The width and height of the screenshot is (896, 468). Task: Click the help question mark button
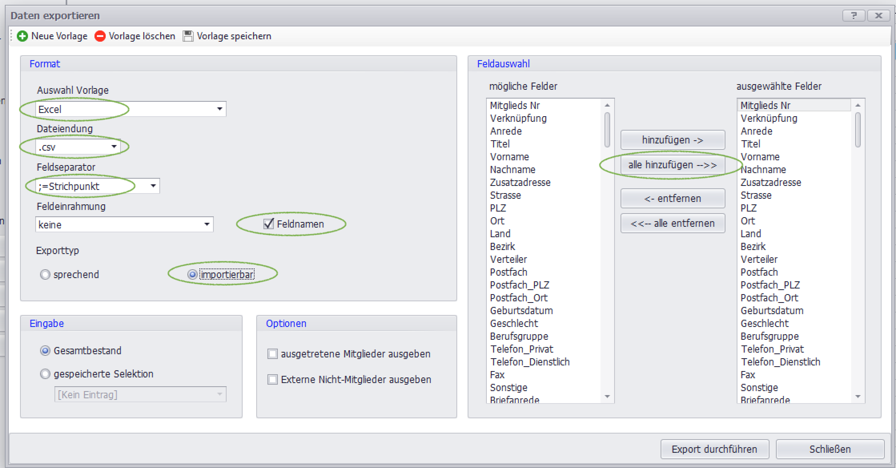(x=853, y=16)
